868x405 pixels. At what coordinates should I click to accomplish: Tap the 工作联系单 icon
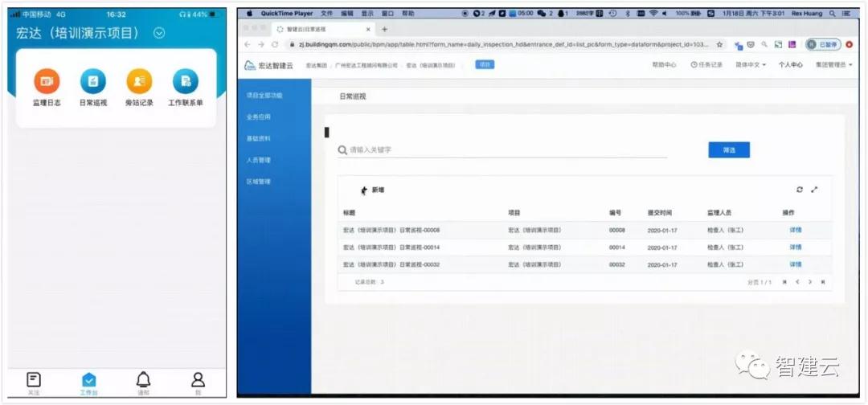[x=185, y=81]
